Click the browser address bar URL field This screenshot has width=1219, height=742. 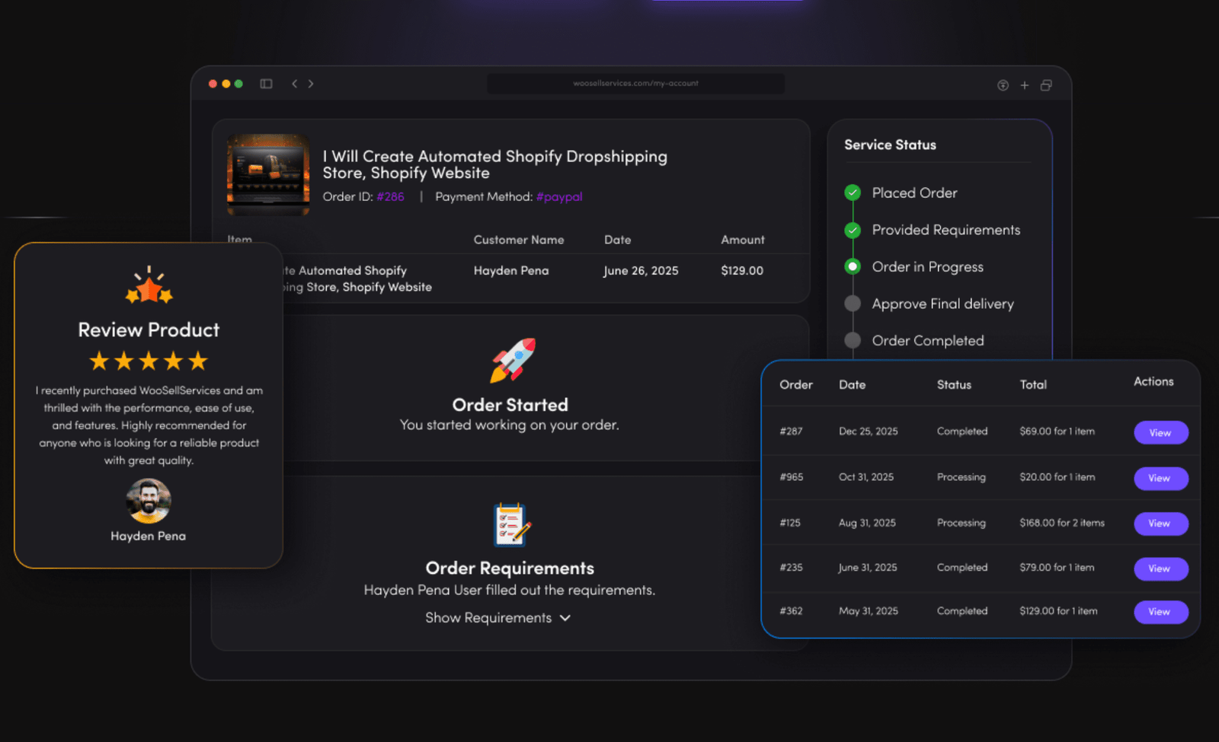click(x=635, y=84)
